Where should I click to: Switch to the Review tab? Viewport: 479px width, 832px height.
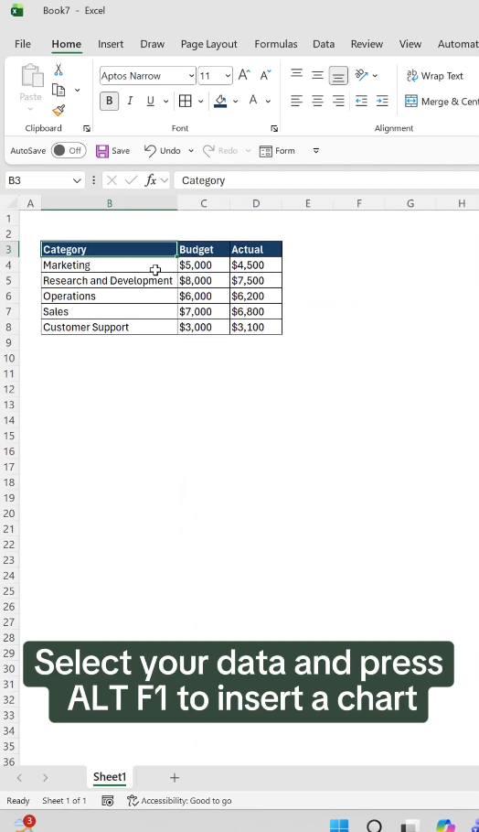click(x=367, y=44)
